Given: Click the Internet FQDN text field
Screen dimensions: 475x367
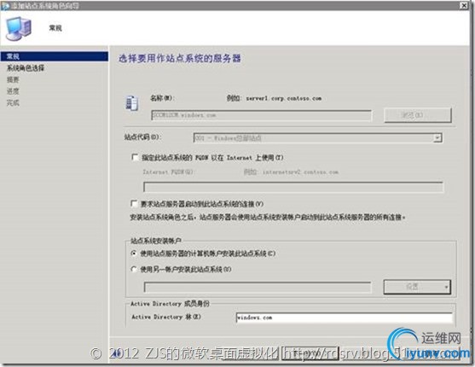Looking at the screenshot, I should 293,187.
